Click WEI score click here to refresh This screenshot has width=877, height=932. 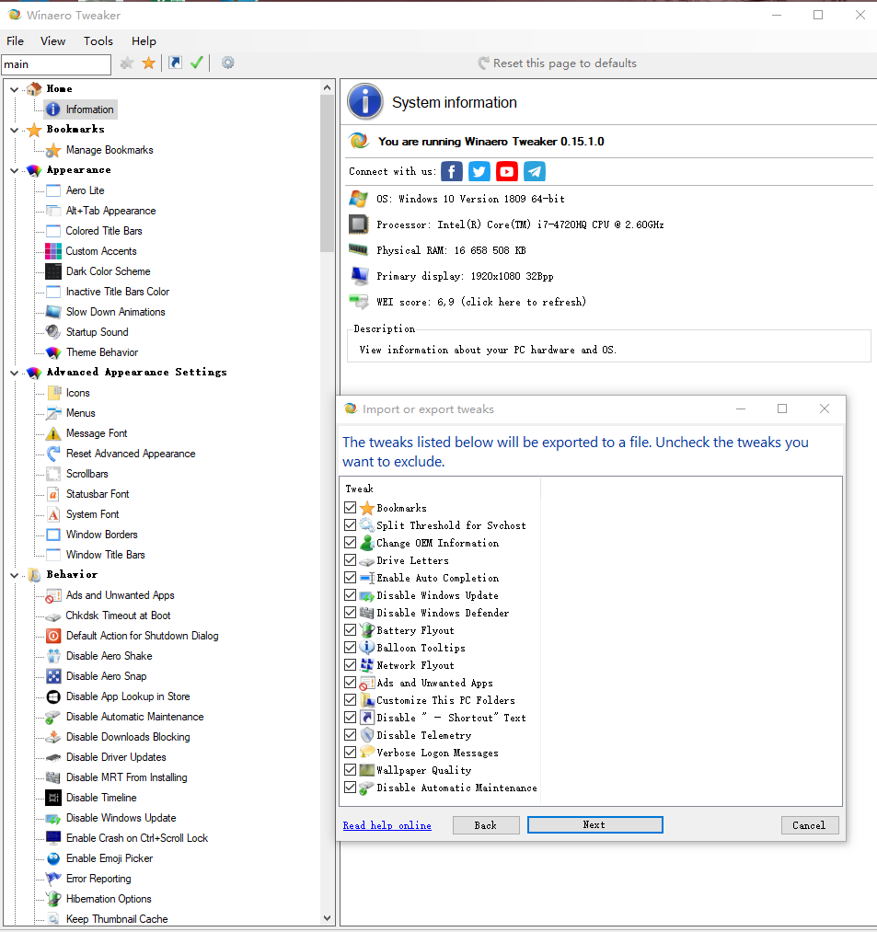pos(481,302)
